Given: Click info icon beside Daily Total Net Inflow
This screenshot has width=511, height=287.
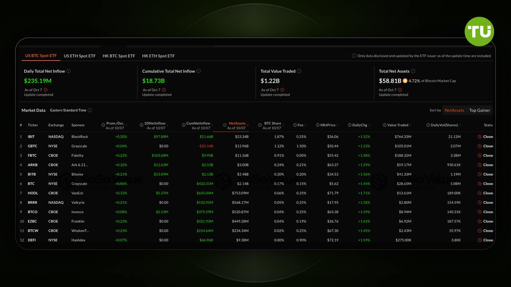Looking at the screenshot, I should (x=69, y=71).
